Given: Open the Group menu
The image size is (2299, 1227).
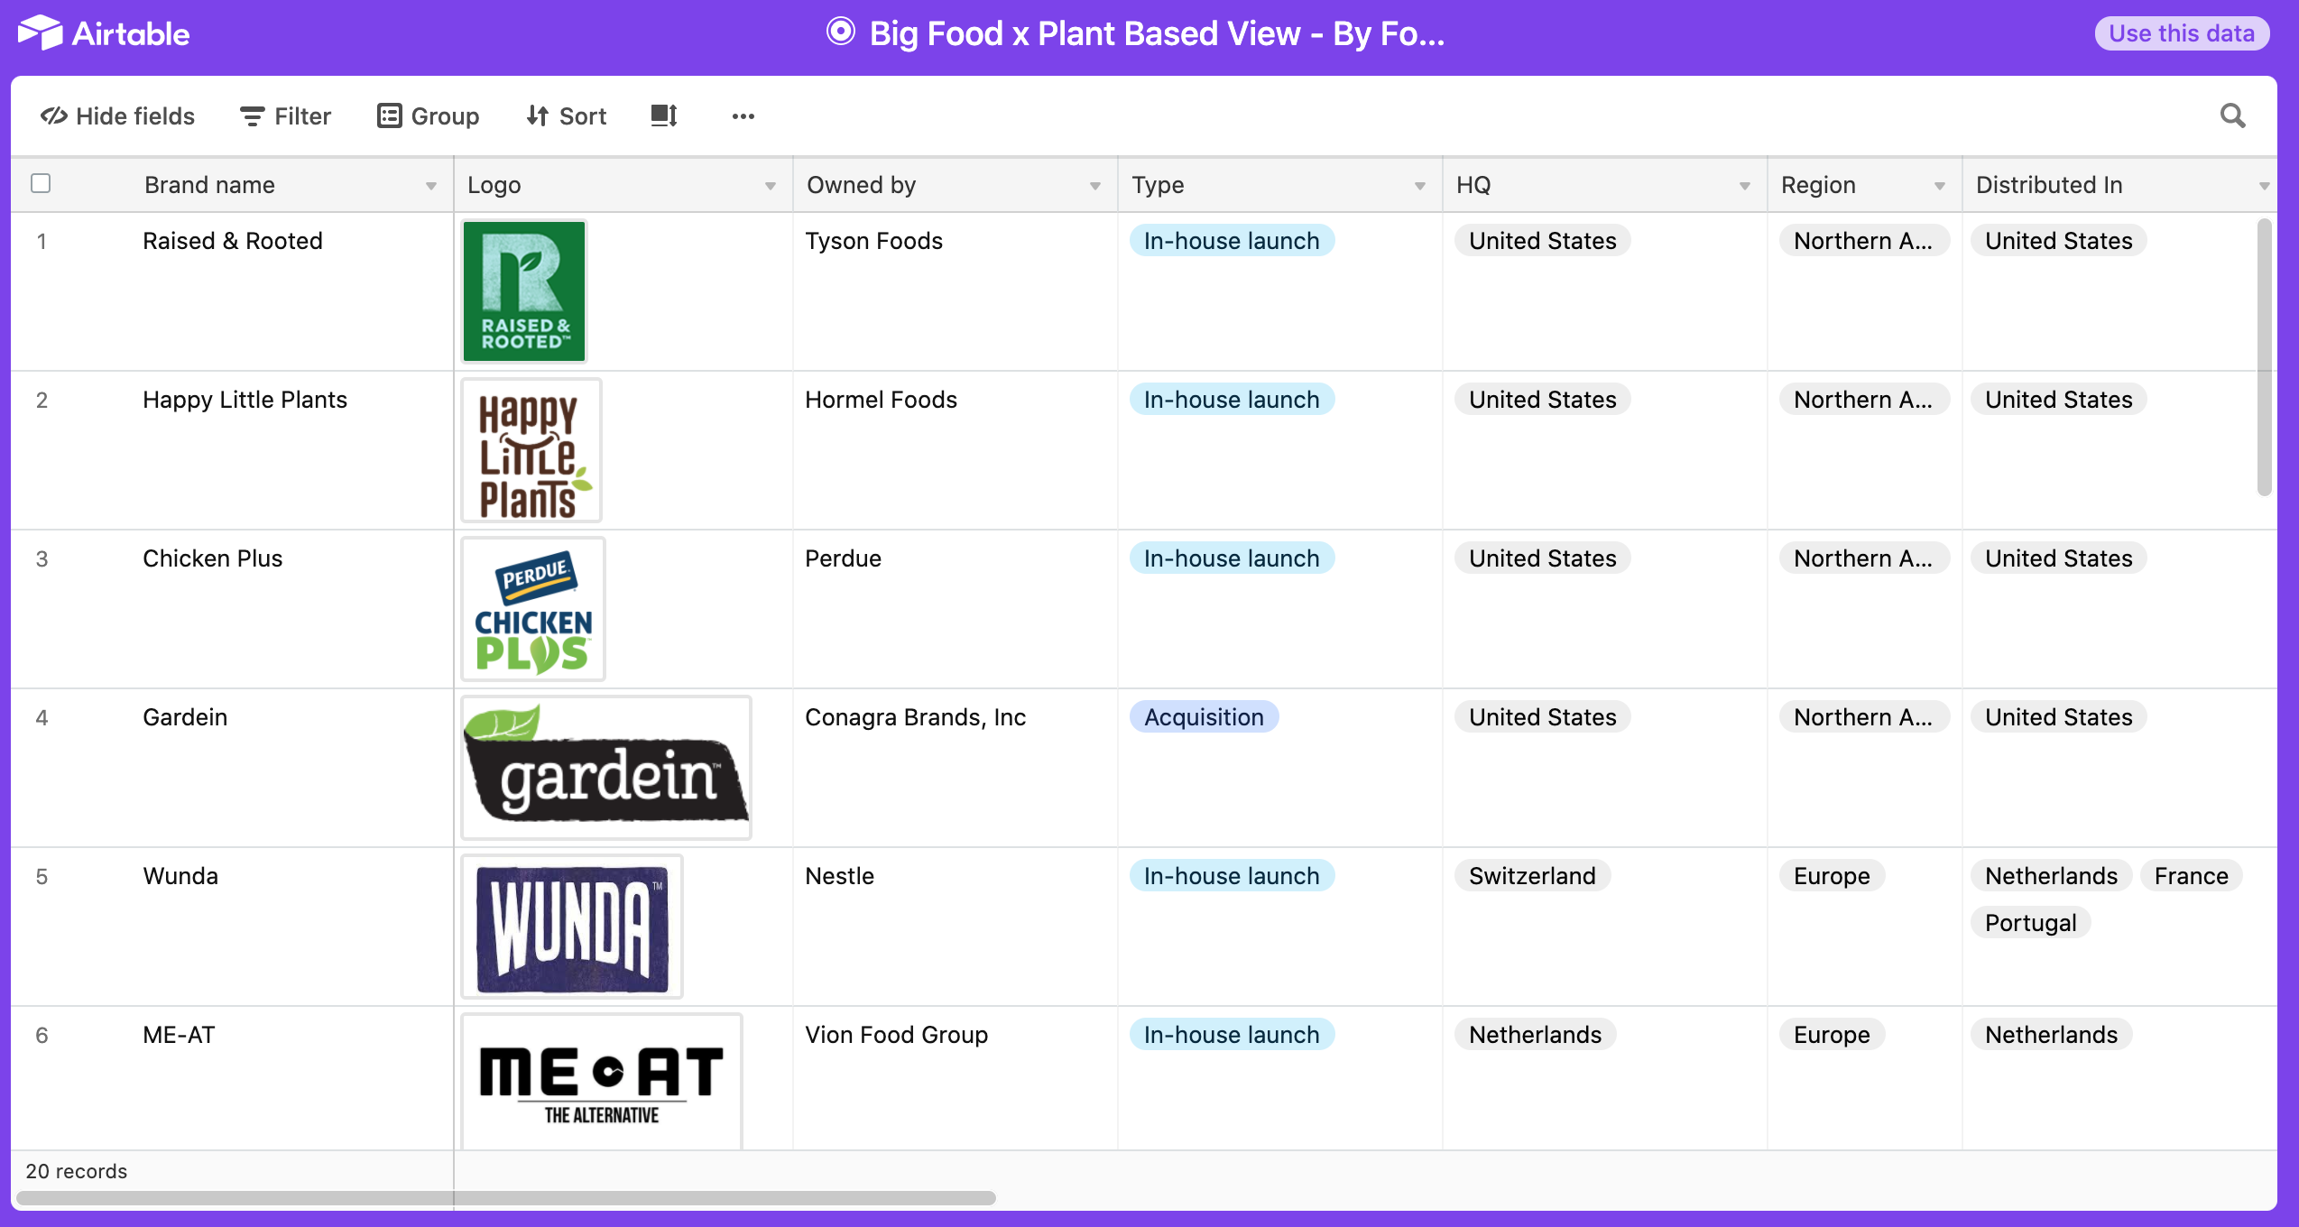Looking at the screenshot, I should click(x=428, y=116).
